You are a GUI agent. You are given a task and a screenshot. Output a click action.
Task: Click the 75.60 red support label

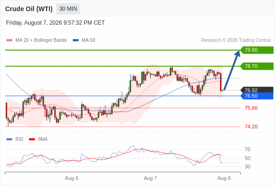(x=251, y=108)
